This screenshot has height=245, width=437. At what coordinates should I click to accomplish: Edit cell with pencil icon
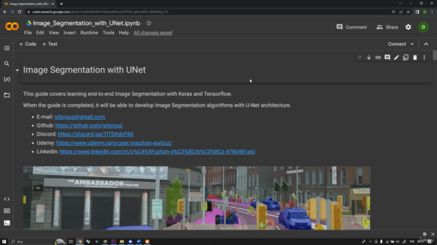[x=396, y=57]
